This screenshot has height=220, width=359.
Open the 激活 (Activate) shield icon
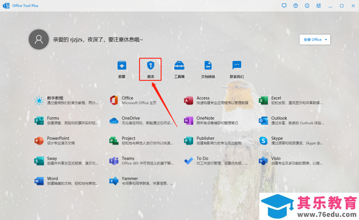(x=151, y=65)
